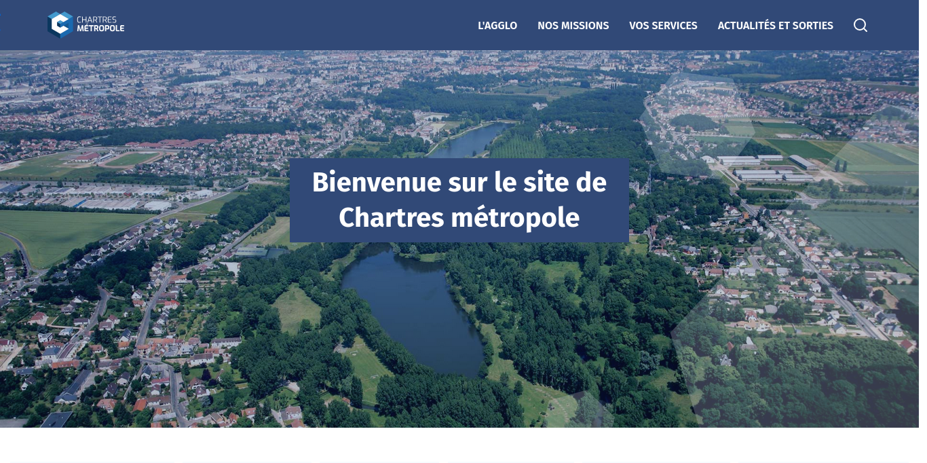Click the Chartres Métropole cube logo icon
The height and width of the screenshot is (463, 927).
point(60,24)
